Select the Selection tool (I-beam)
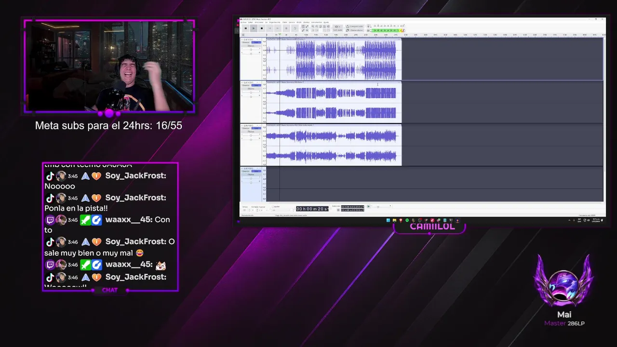Image resolution: width=617 pixels, height=347 pixels. click(303, 27)
